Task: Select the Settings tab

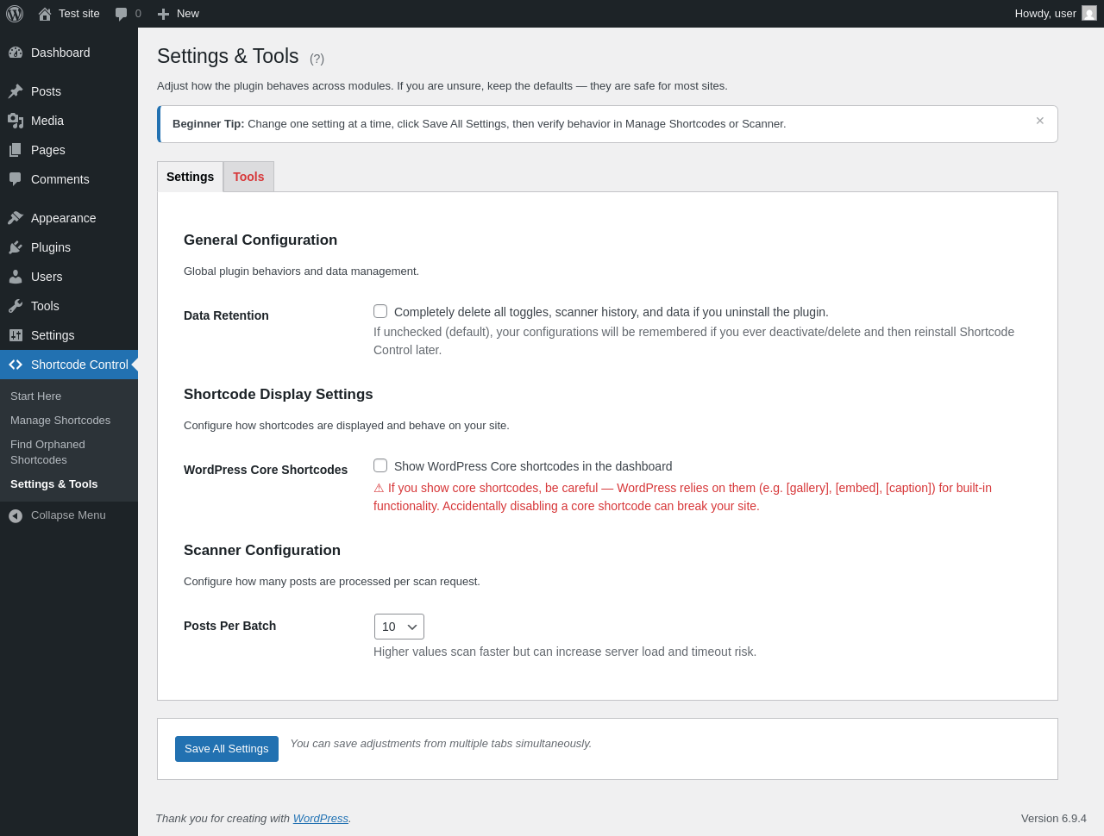Action: point(190,177)
